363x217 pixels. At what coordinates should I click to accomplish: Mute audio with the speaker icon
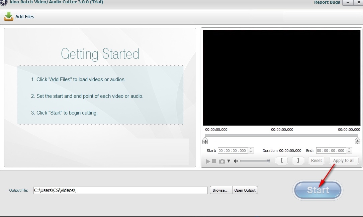[236, 161]
